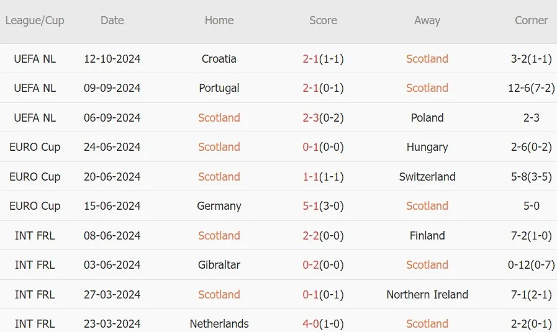Select the Finland away team
The height and width of the screenshot is (332, 557).
[427, 235]
